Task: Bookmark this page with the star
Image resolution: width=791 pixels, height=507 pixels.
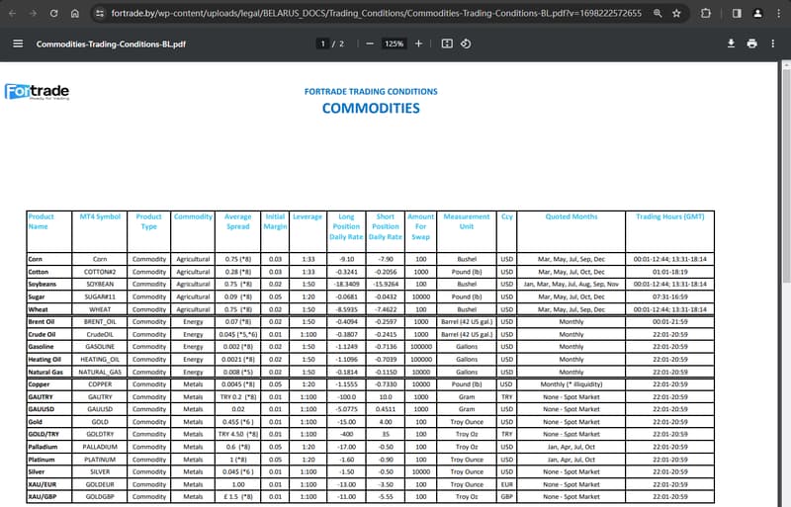Action: [676, 14]
